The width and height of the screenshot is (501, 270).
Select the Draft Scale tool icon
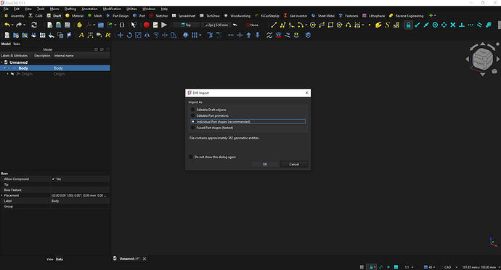pyautogui.click(x=138, y=35)
